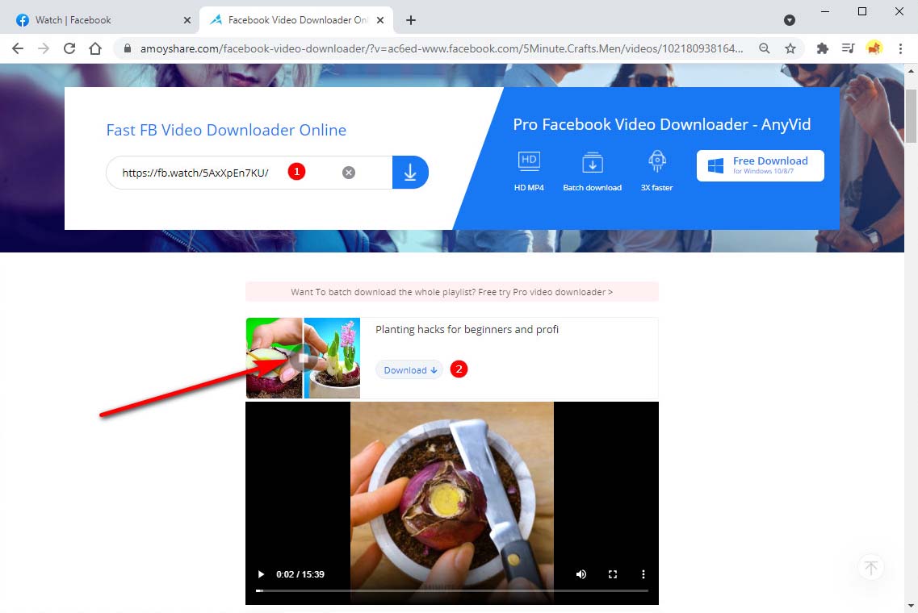
Task: Click the address bar URL
Action: [442, 48]
